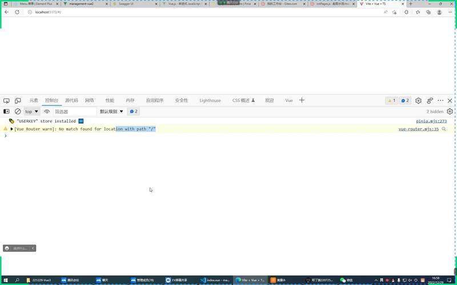Collapse the floating widget arrow at bottom left
The image size is (457, 285).
[x=33, y=248]
